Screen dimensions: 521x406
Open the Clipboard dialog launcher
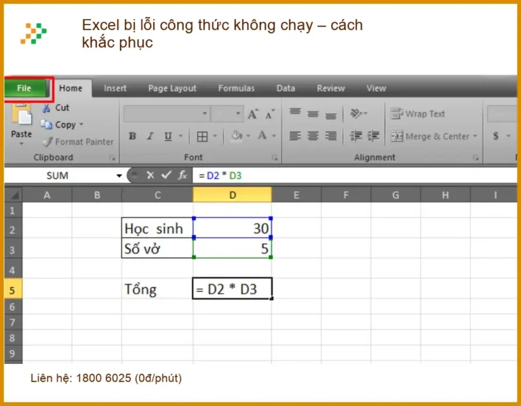113,158
